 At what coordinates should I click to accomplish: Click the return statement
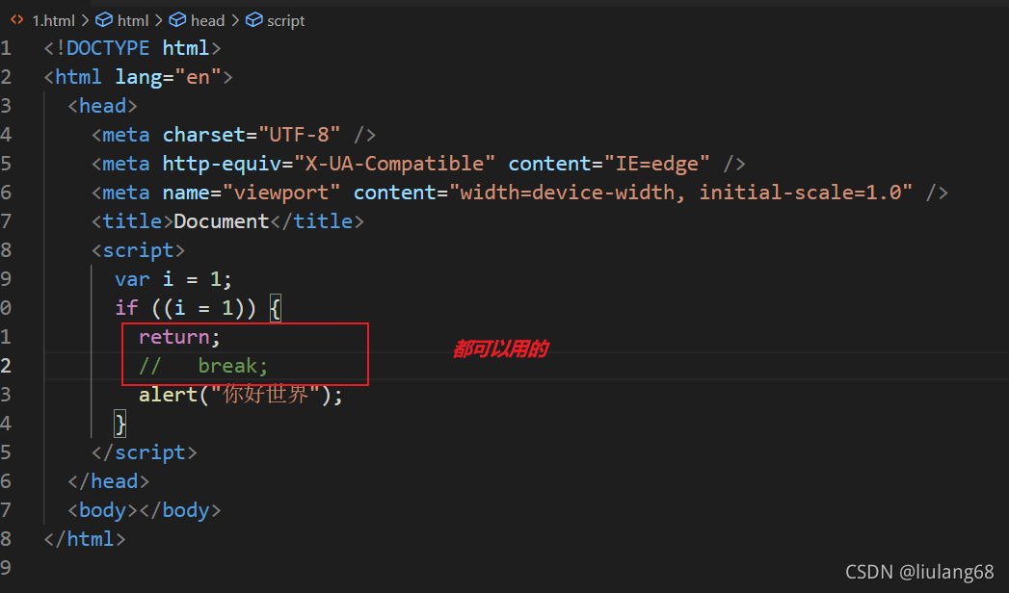pos(179,337)
